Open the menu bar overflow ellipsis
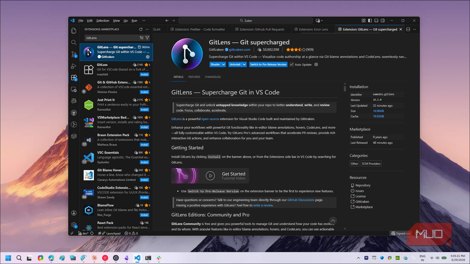The height and width of the screenshot is (264, 470). coord(144,20)
